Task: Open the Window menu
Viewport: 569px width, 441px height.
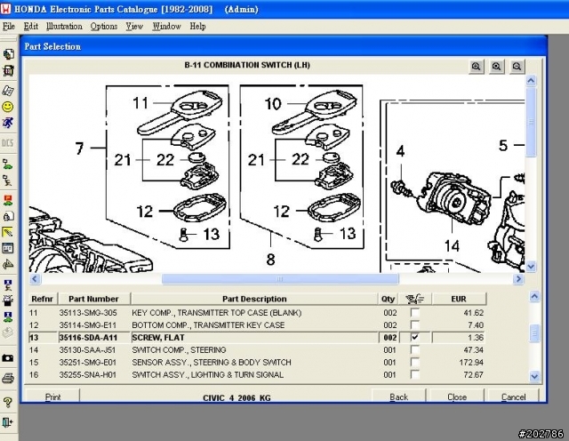Action: point(166,26)
